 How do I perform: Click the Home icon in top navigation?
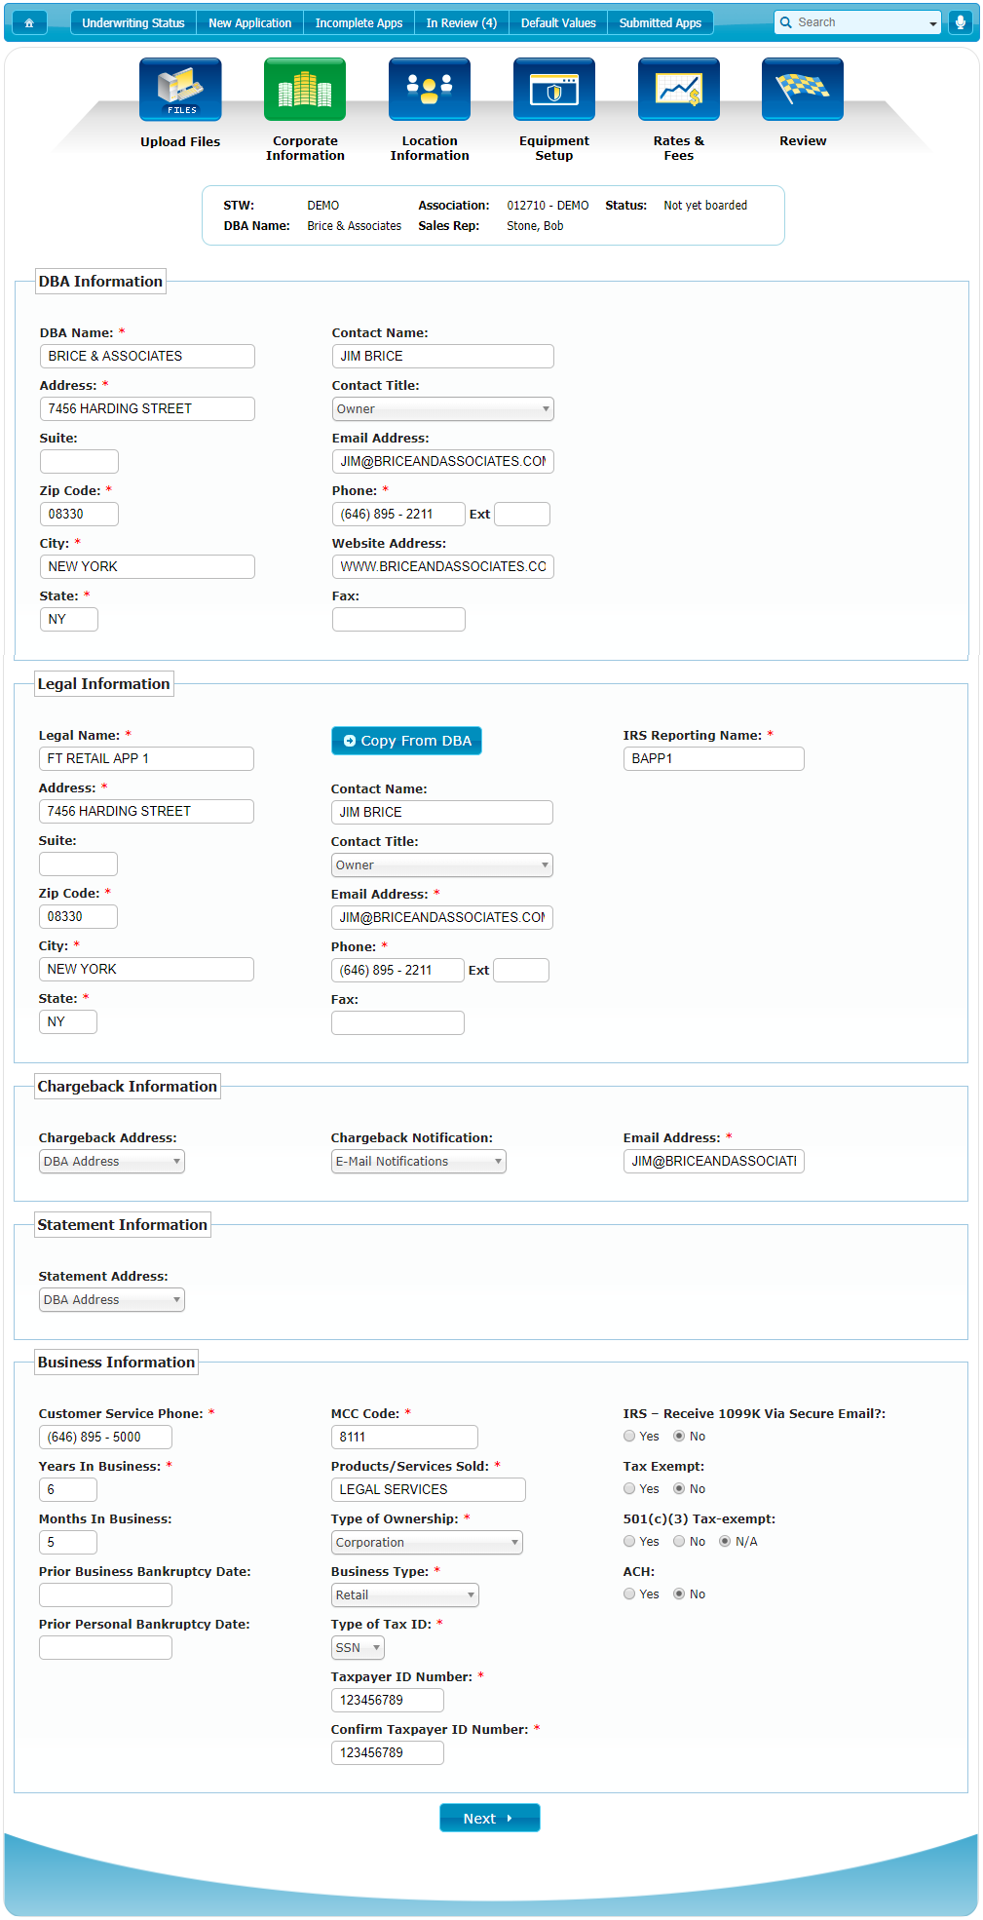(29, 22)
